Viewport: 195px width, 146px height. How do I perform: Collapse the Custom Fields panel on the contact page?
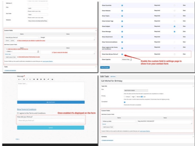point(96,30)
